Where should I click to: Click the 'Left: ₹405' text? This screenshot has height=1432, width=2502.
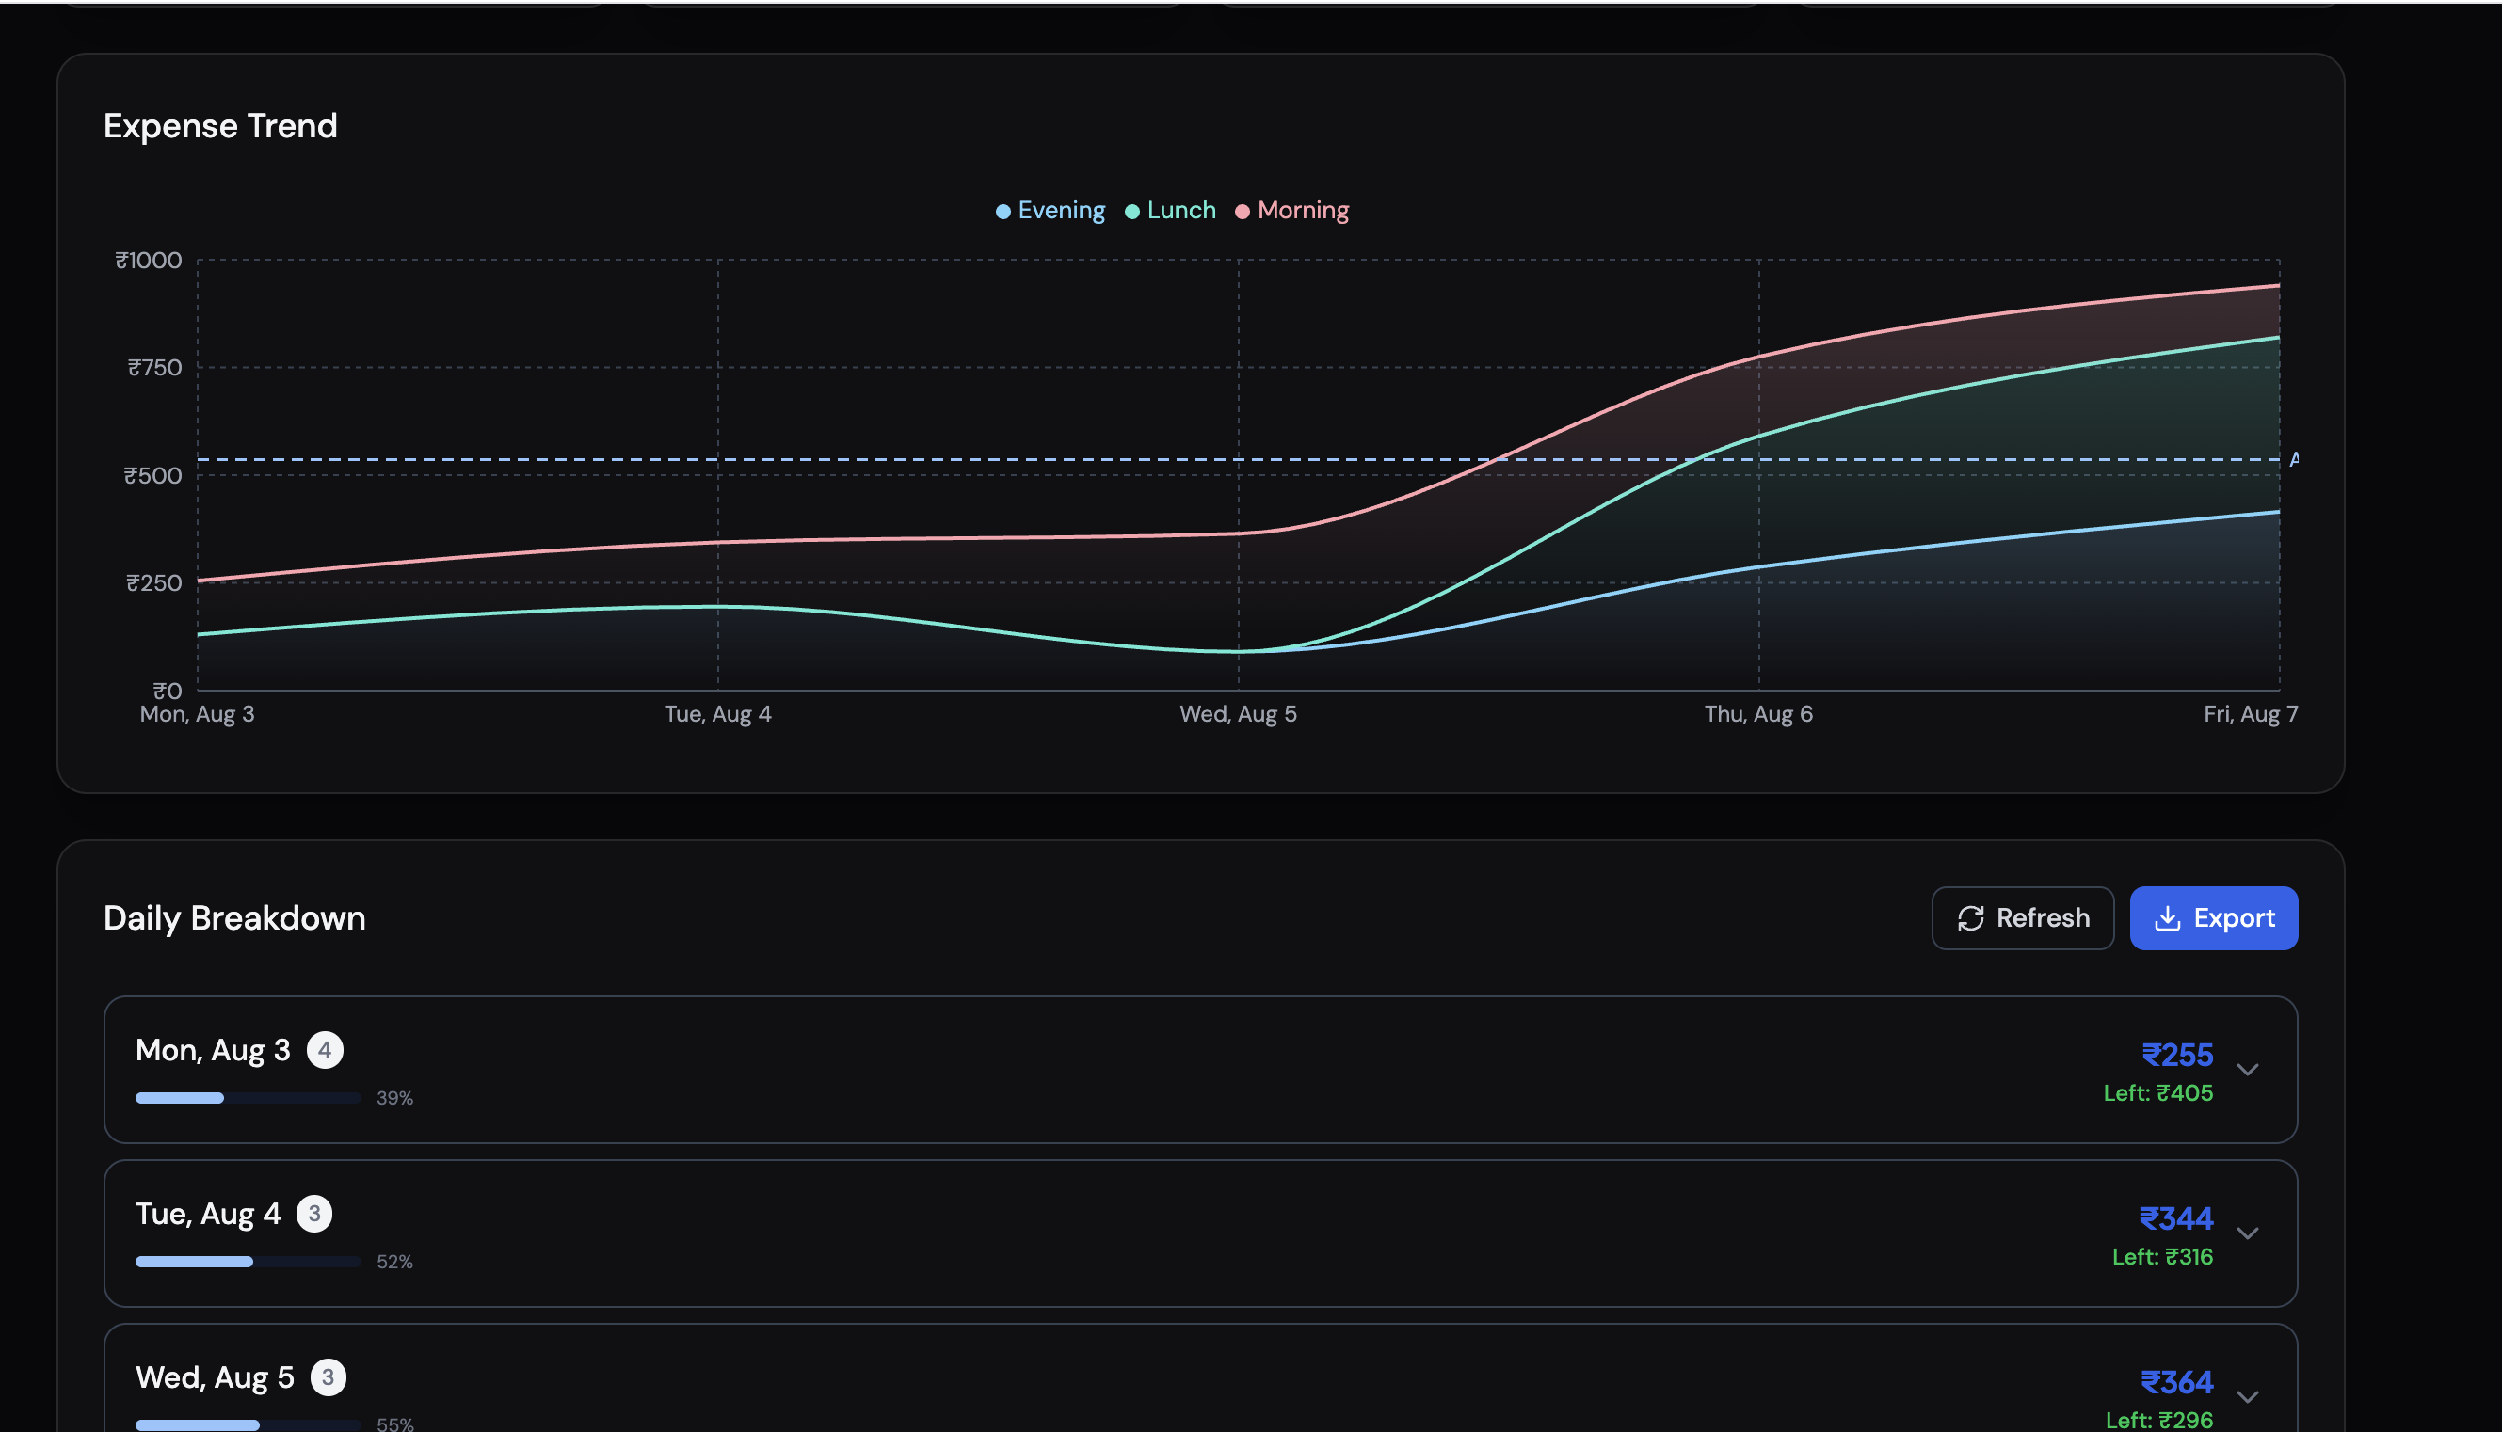pyautogui.click(x=2157, y=1092)
